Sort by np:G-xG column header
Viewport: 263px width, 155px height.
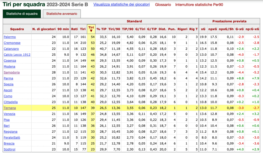tap(252, 29)
